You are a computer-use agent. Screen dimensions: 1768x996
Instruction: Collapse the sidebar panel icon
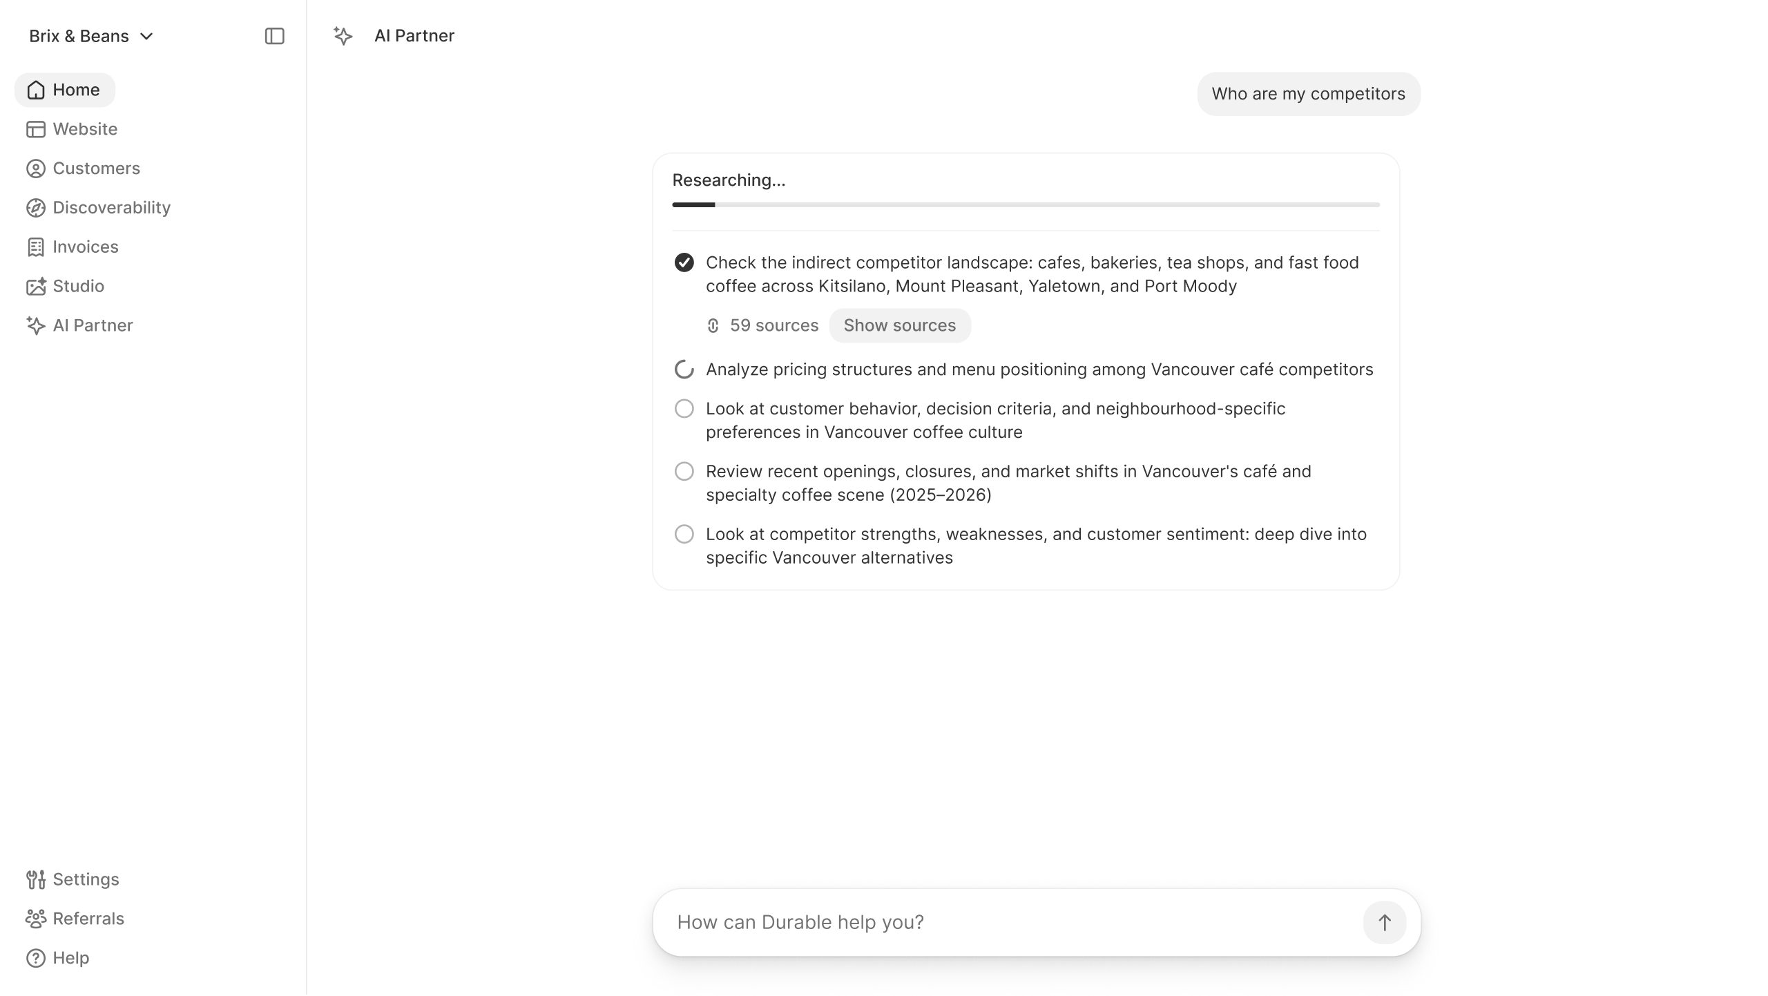[274, 36]
